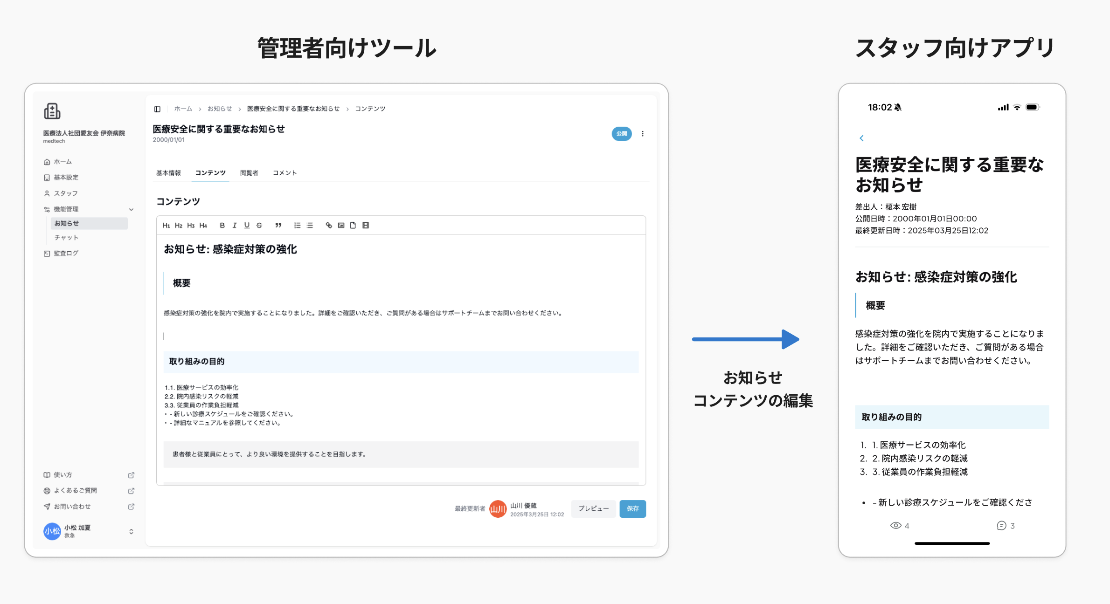Insert a video using the film icon
Viewport: 1110px width, 604px height.
point(366,226)
